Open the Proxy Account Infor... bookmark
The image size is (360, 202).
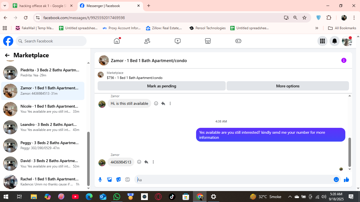(x=122, y=28)
